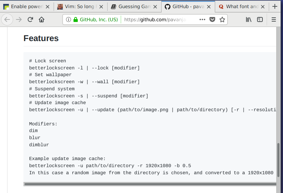
Task: Go back to the previous page
Action: point(7,19)
